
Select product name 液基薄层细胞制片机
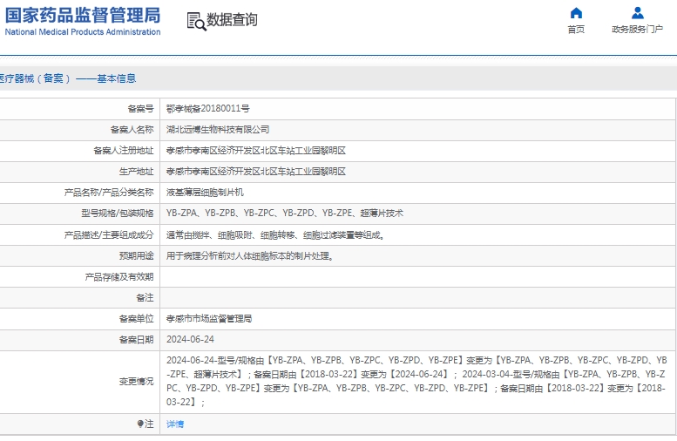pyautogui.click(x=205, y=193)
